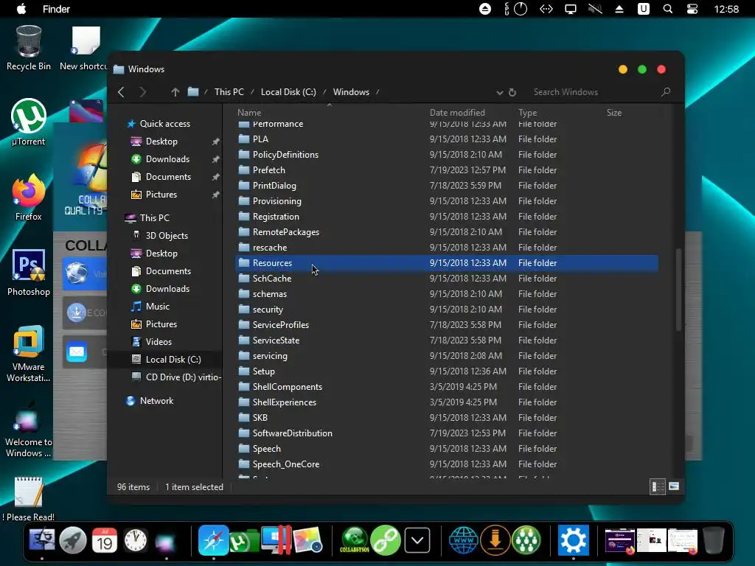Open the µTorrent desktop shortcut
755x566 pixels.
tap(29, 122)
